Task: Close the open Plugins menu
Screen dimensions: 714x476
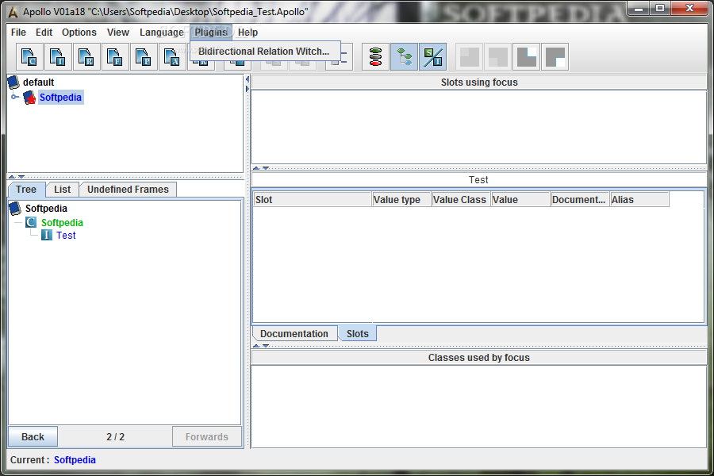Action: (211, 33)
